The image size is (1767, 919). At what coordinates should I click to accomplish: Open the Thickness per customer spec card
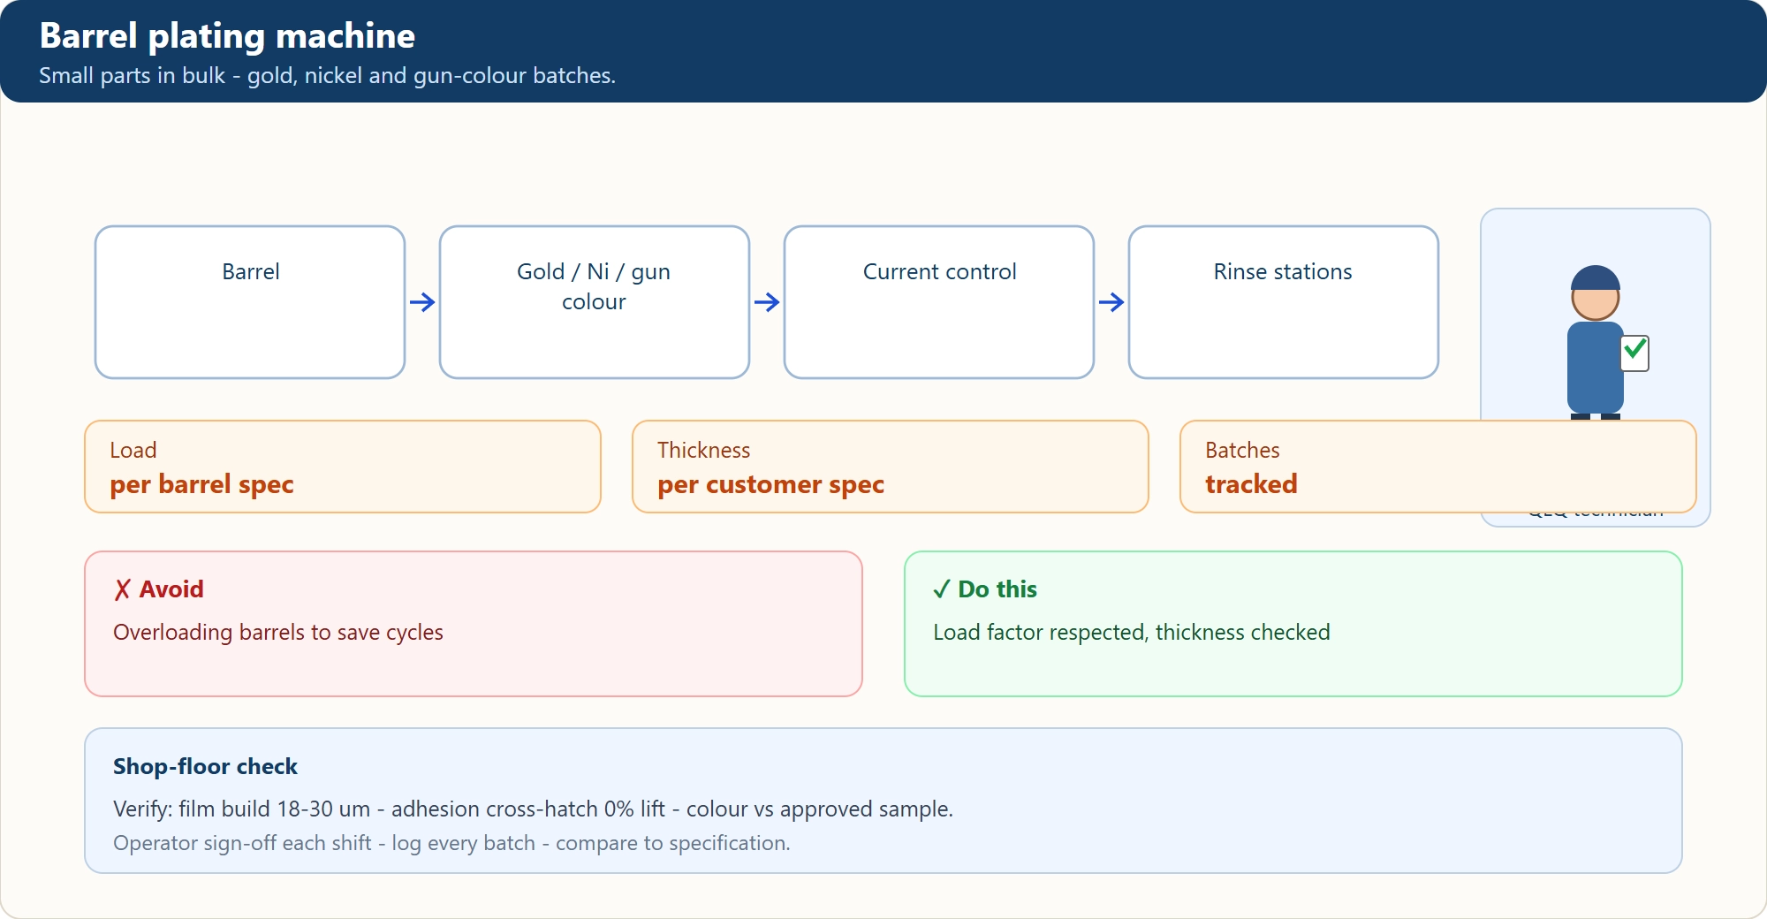pyautogui.click(x=891, y=467)
